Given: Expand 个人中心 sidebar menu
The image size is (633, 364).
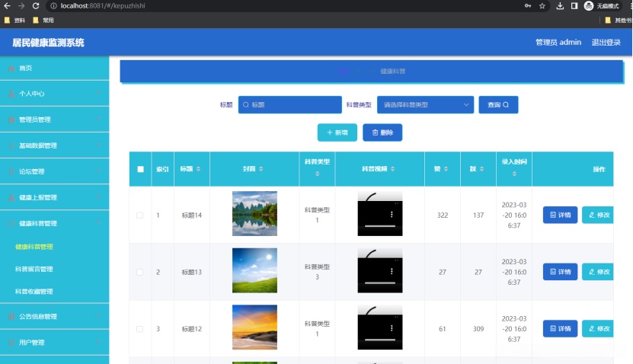Looking at the screenshot, I should [x=55, y=94].
